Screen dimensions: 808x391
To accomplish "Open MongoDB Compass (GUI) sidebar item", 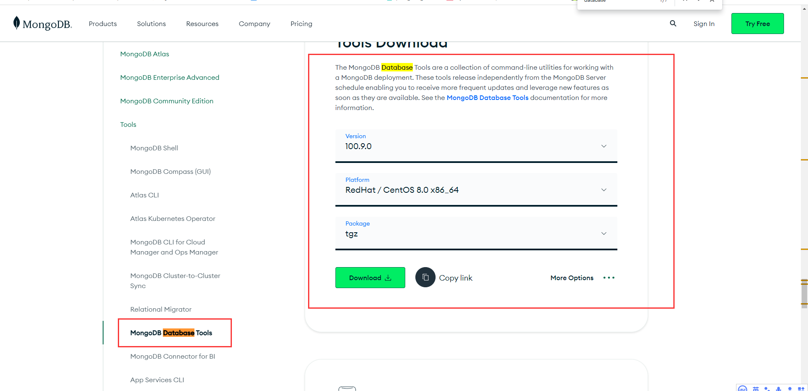I will pyautogui.click(x=170, y=171).
